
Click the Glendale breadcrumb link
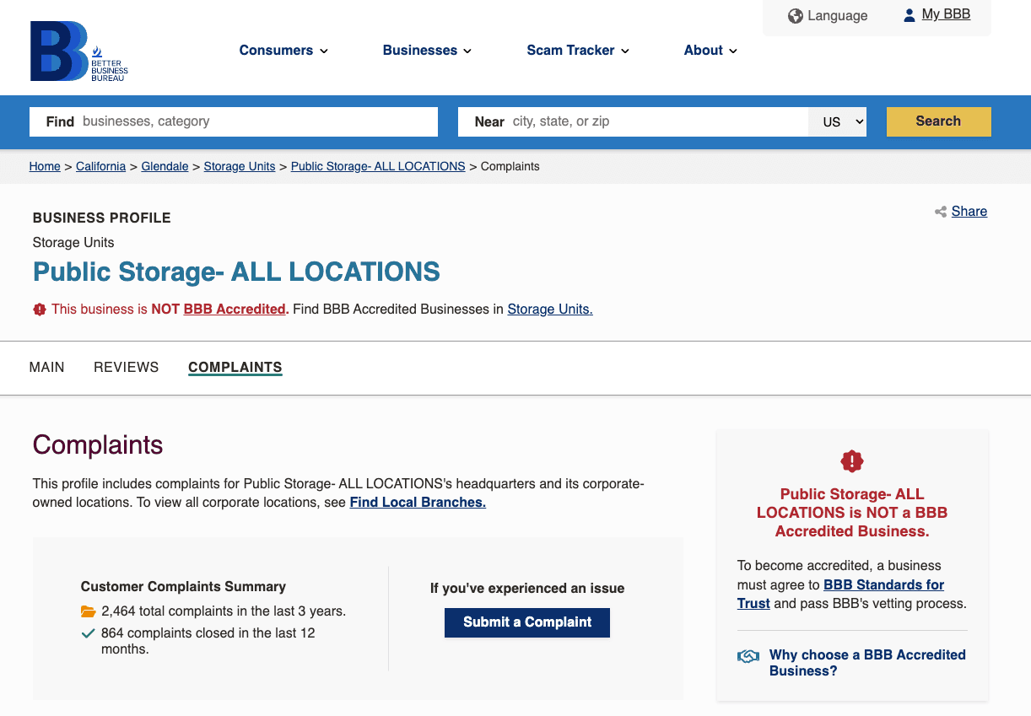[165, 166]
